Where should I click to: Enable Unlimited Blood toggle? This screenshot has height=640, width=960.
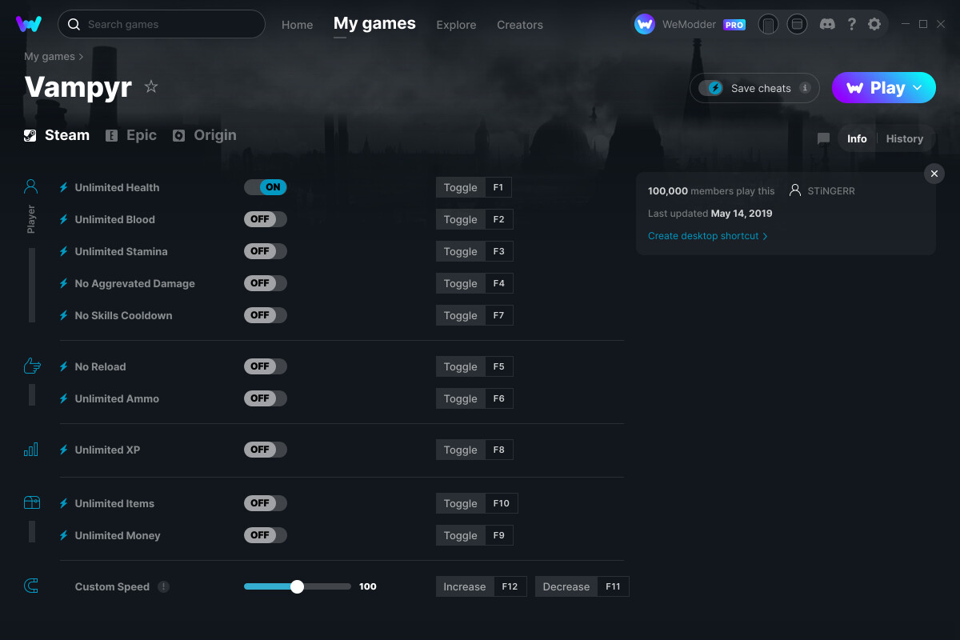click(x=266, y=219)
